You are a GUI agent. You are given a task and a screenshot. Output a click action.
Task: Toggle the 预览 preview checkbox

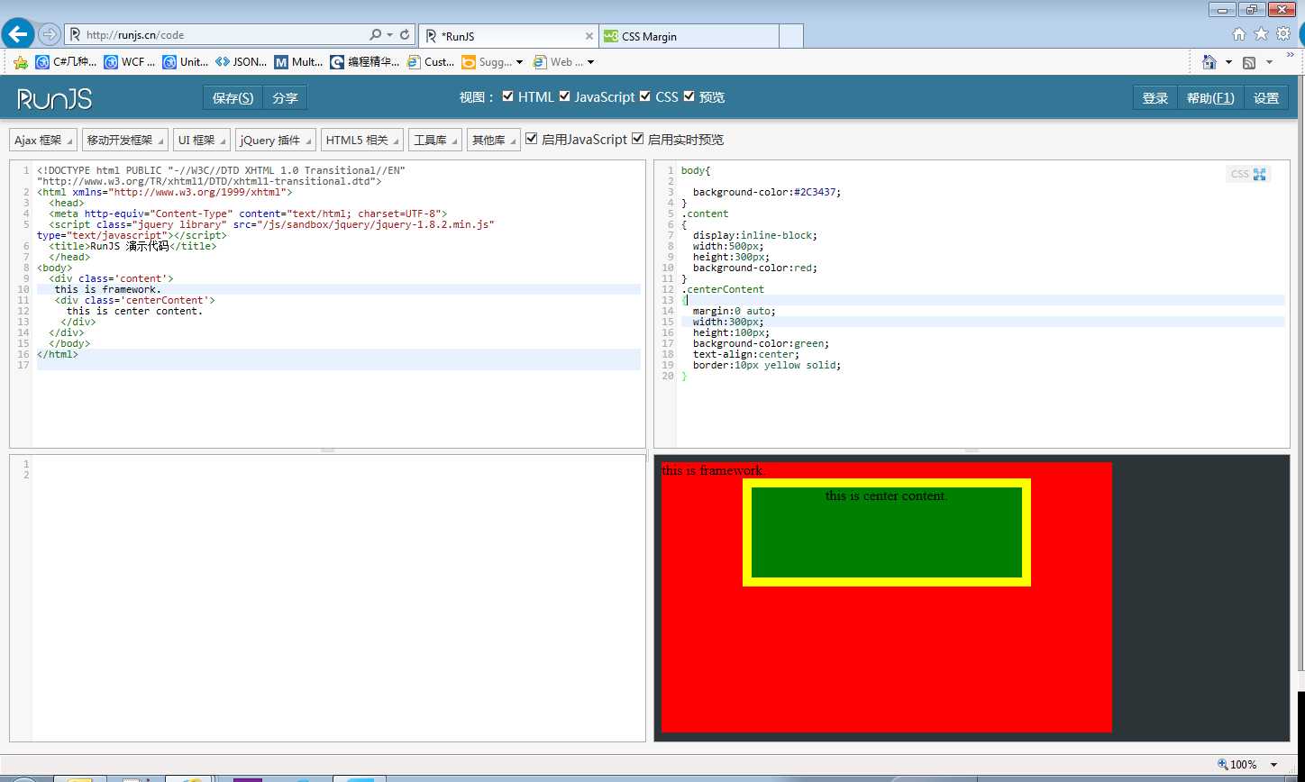689,96
